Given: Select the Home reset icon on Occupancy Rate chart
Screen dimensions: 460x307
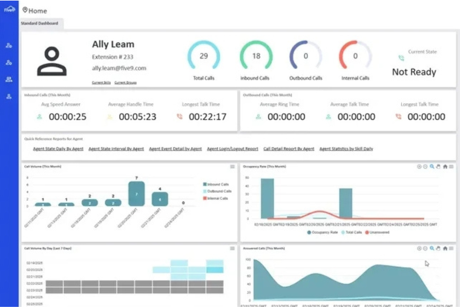Looking at the screenshot, I should click(445, 166).
